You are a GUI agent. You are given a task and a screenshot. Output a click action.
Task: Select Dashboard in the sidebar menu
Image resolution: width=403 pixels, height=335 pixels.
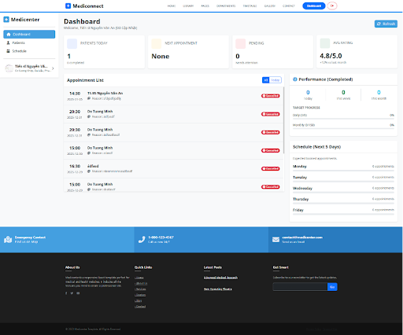(x=29, y=35)
